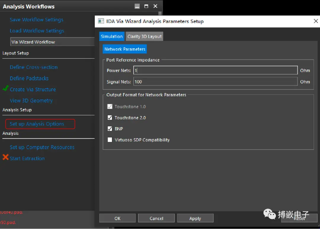Select the Simulation tab

[112, 36]
